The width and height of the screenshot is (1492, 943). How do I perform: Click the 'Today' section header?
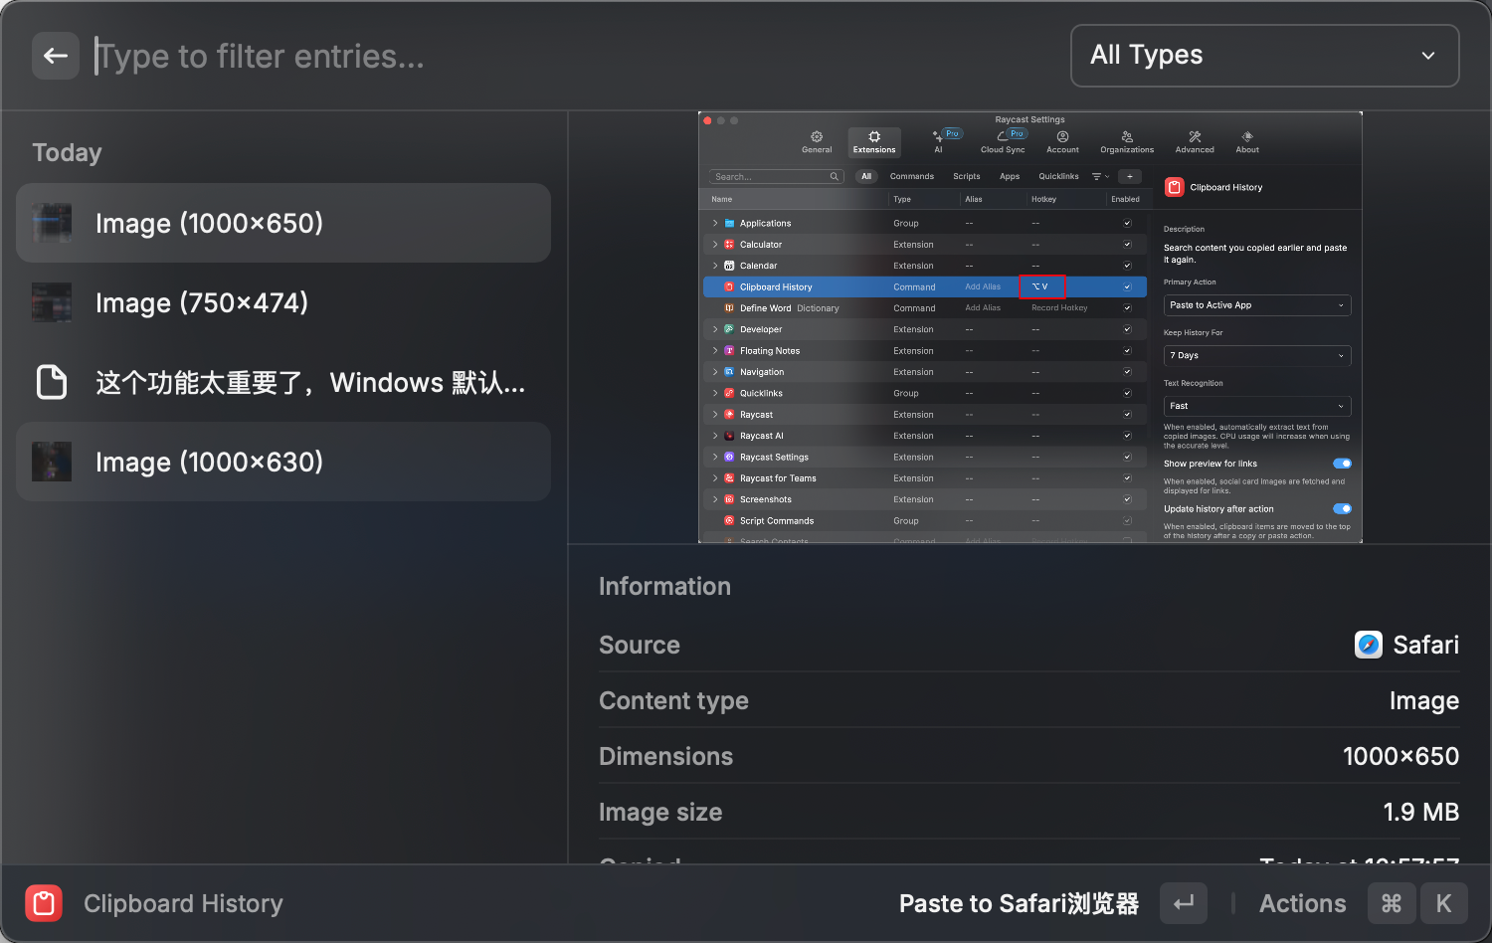[67, 152]
